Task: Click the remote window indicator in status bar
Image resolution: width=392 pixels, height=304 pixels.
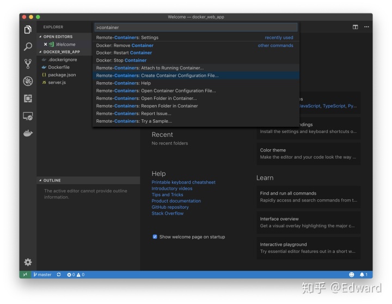Action: (x=25, y=275)
